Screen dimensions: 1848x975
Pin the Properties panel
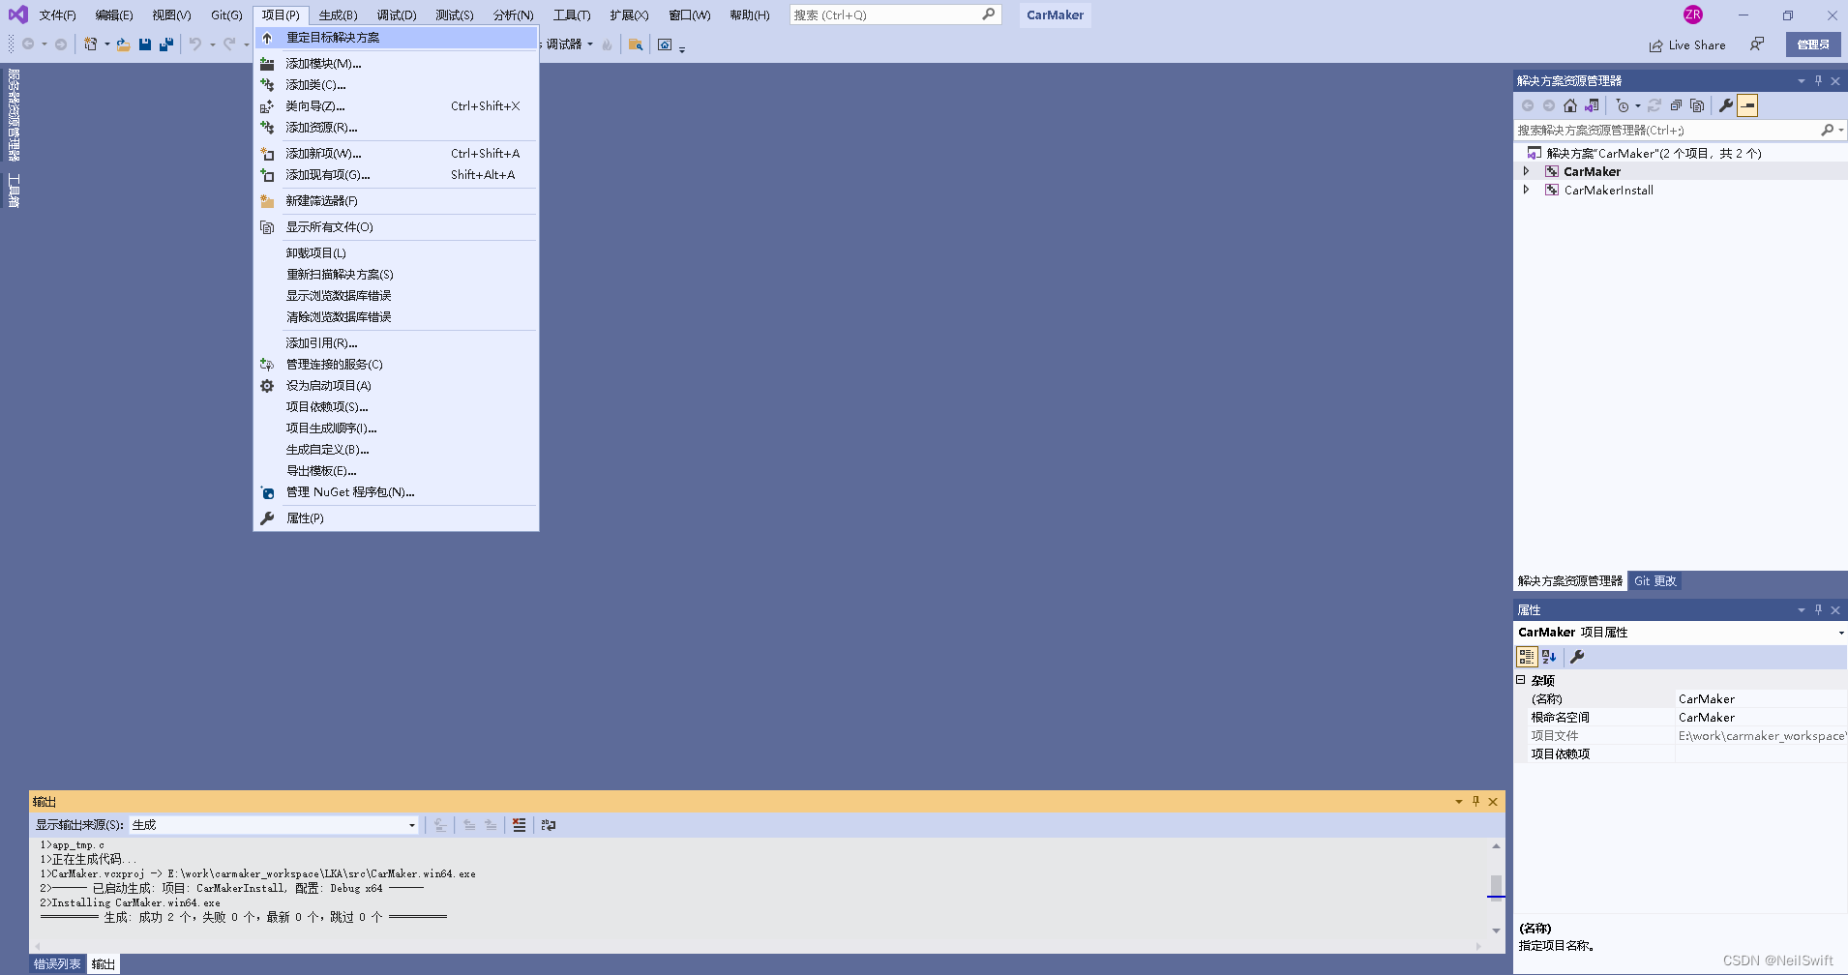point(1818,610)
